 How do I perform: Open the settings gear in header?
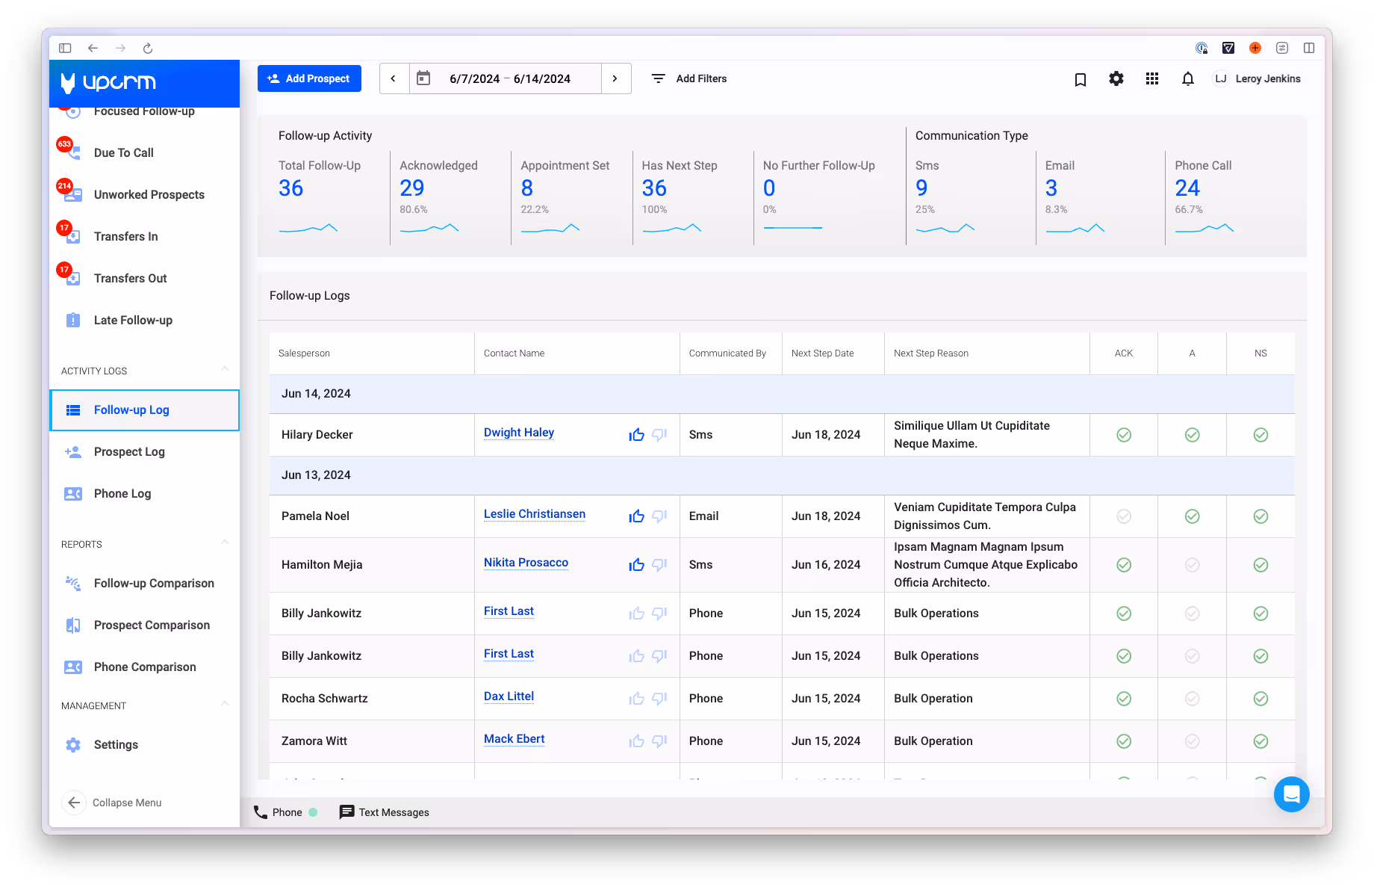[1116, 78]
